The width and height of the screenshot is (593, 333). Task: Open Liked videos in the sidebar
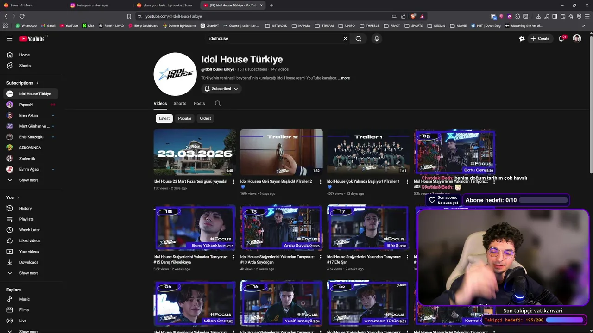[30, 240]
